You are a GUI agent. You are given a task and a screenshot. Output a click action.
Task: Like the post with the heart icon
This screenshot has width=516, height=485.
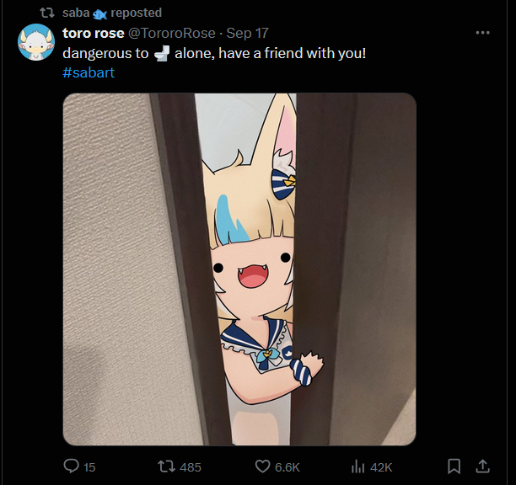click(x=262, y=466)
